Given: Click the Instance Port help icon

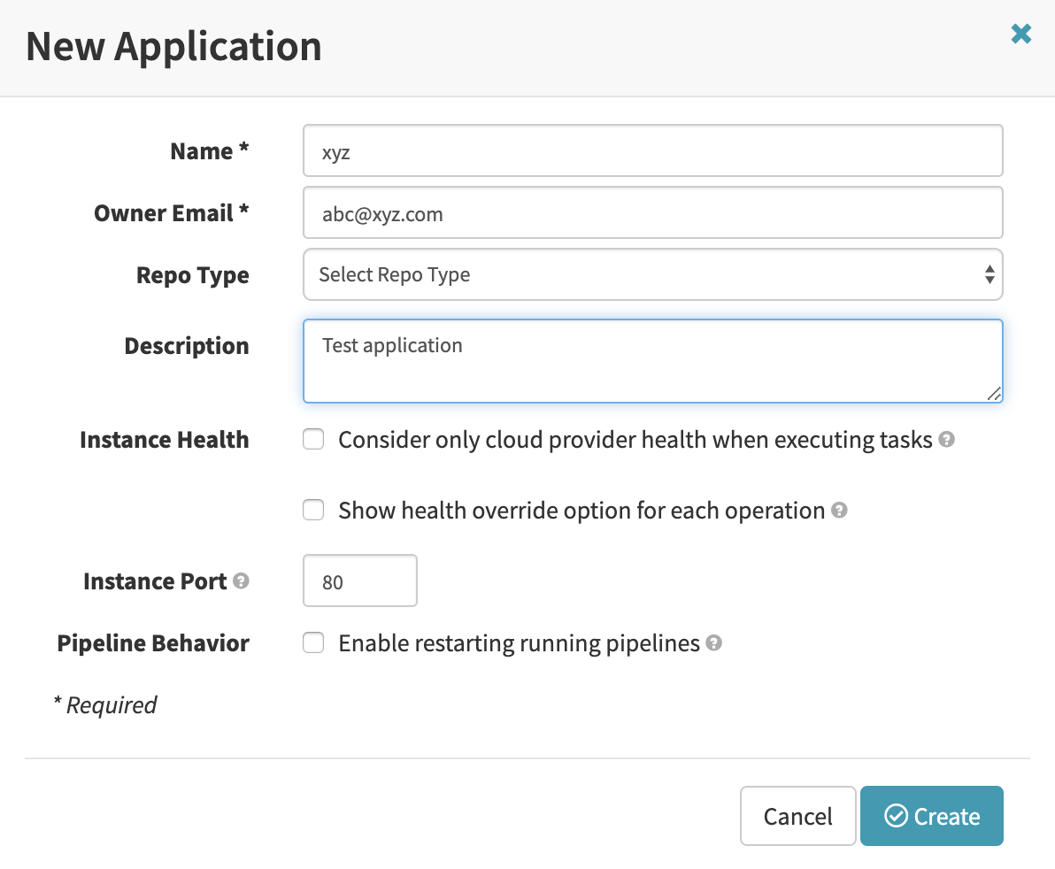Looking at the screenshot, I should coord(240,581).
